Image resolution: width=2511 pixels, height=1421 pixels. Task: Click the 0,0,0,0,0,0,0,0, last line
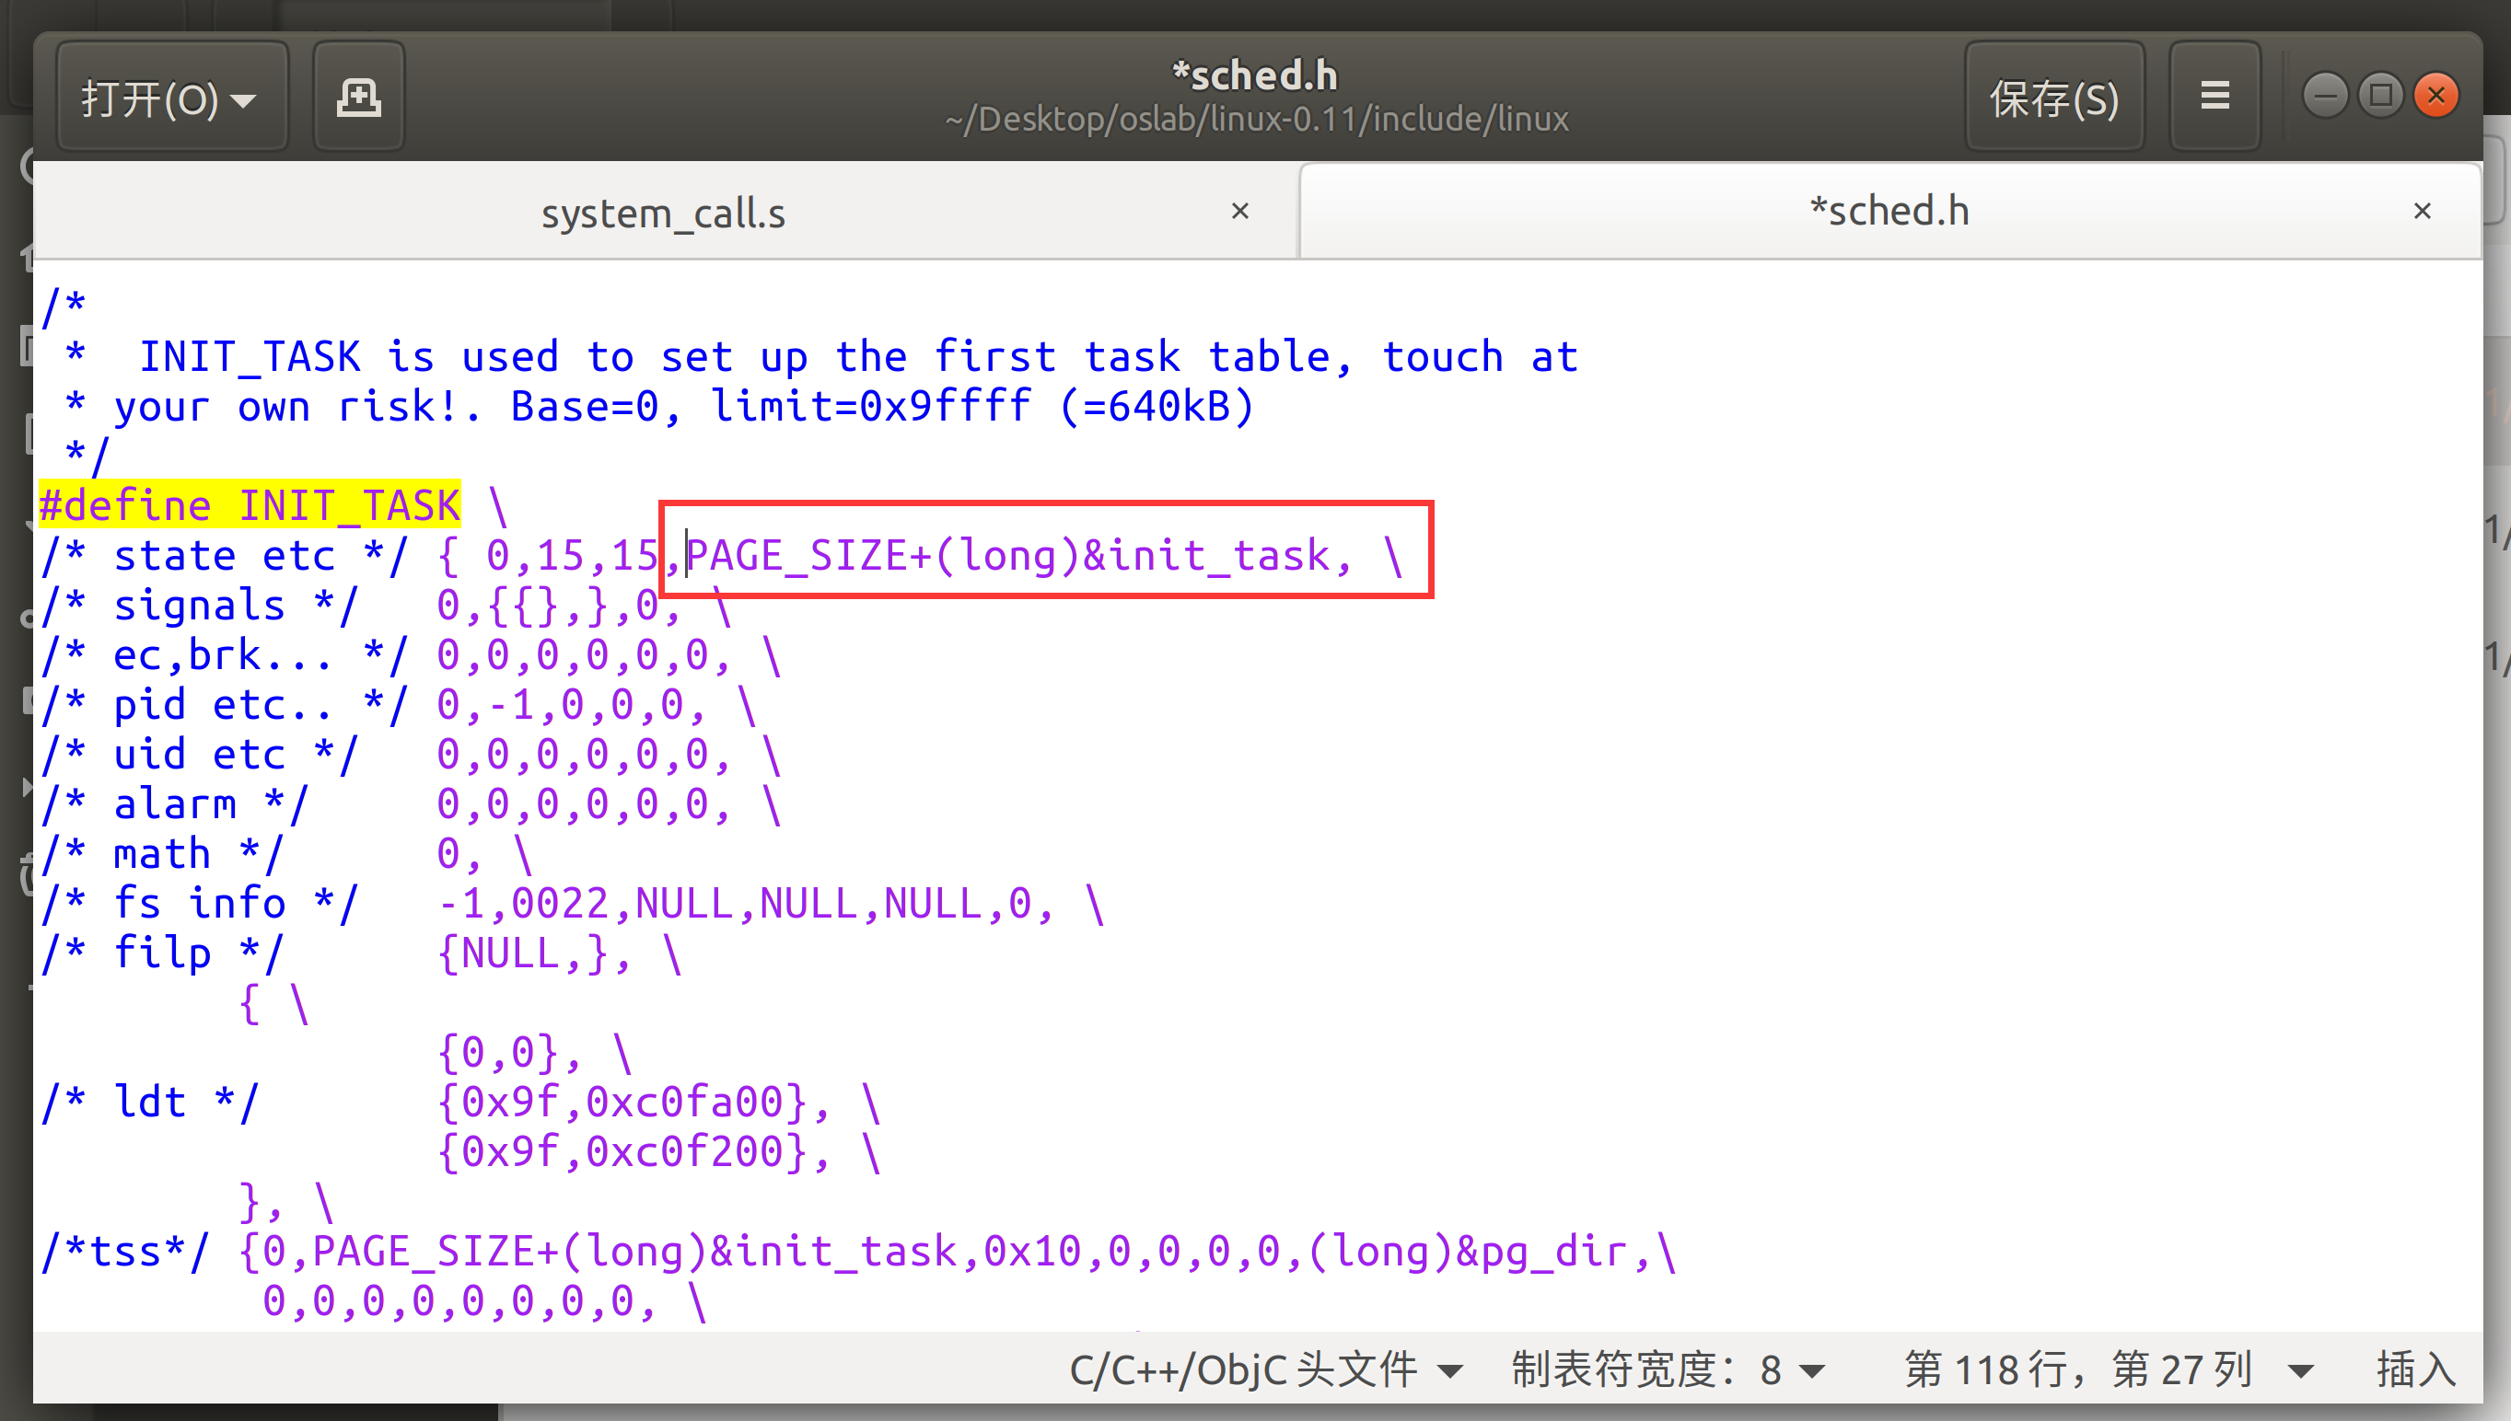point(484,1302)
